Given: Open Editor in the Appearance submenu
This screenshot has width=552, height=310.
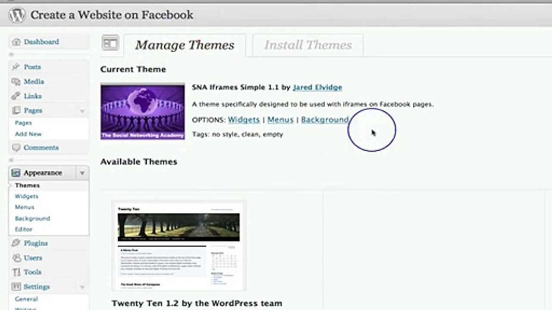Looking at the screenshot, I should 24,229.
